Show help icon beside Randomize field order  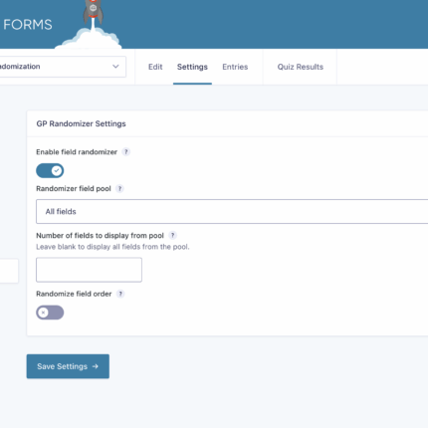pyautogui.click(x=120, y=294)
